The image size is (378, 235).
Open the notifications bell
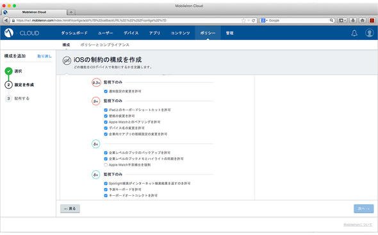[354, 33]
